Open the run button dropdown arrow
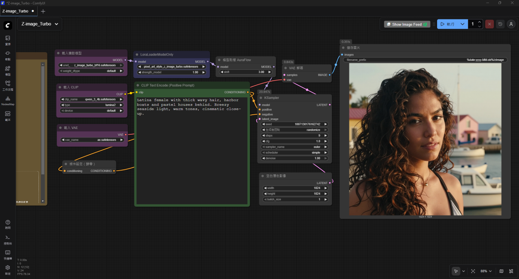519x279 pixels. [x=462, y=24]
